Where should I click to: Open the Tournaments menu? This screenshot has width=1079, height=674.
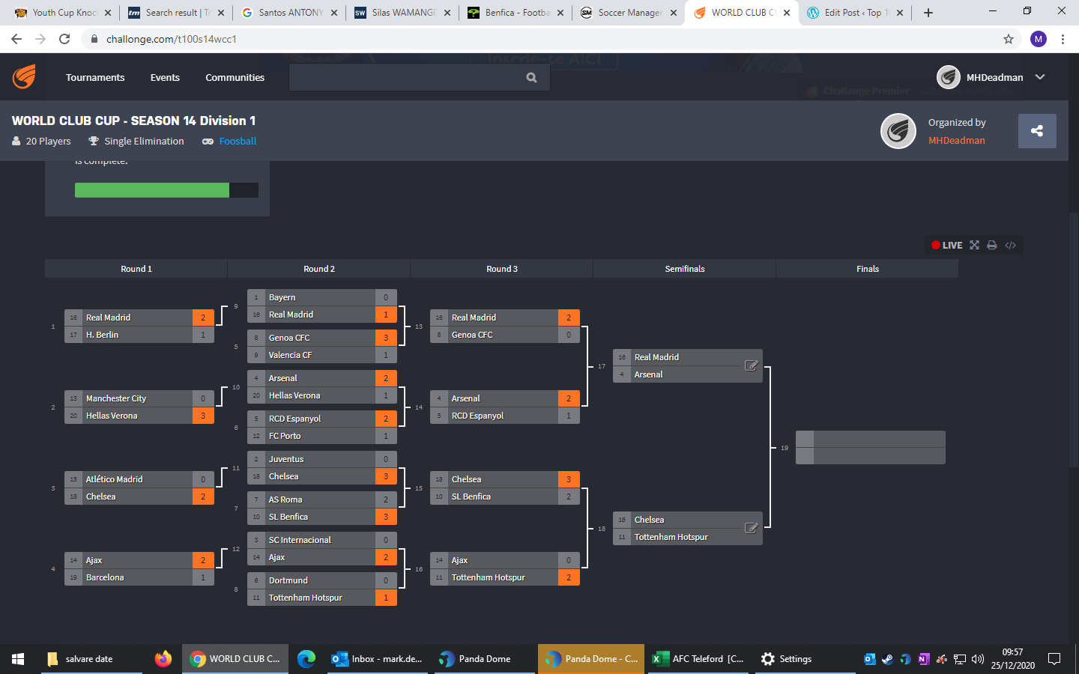pyautogui.click(x=95, y=77)
